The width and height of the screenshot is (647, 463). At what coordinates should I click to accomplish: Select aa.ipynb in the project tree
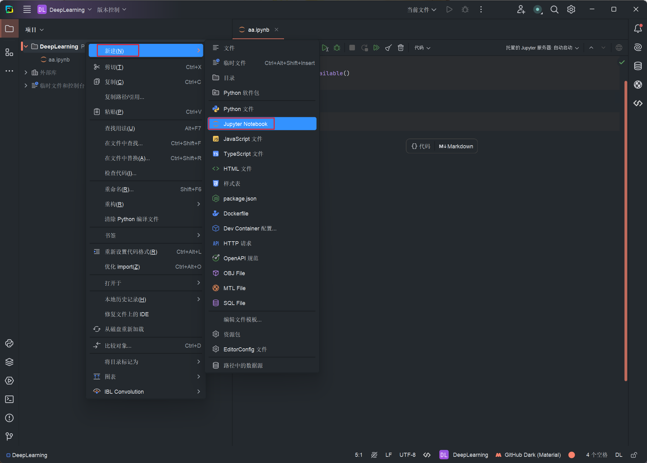pyautogui.click(x=55, y=59)
